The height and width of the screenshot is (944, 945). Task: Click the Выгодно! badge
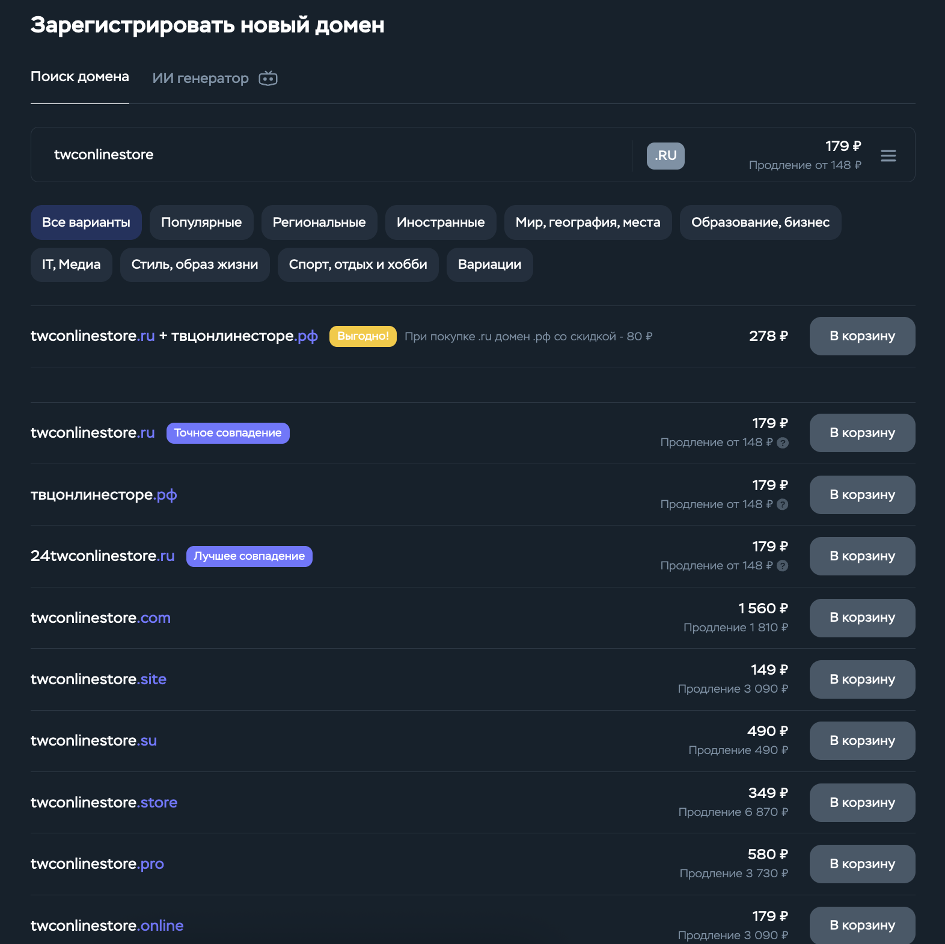coord(362,336)
